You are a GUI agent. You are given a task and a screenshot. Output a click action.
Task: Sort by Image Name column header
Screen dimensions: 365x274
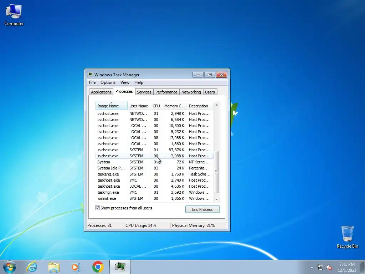point(111,106)
